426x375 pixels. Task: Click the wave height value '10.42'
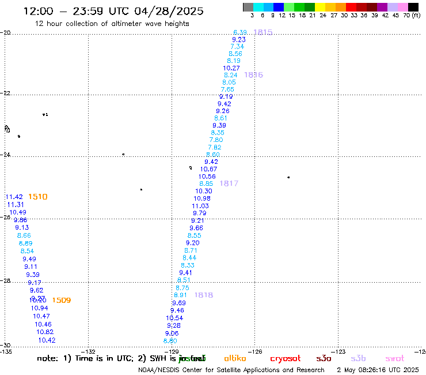tap(47, 340)
